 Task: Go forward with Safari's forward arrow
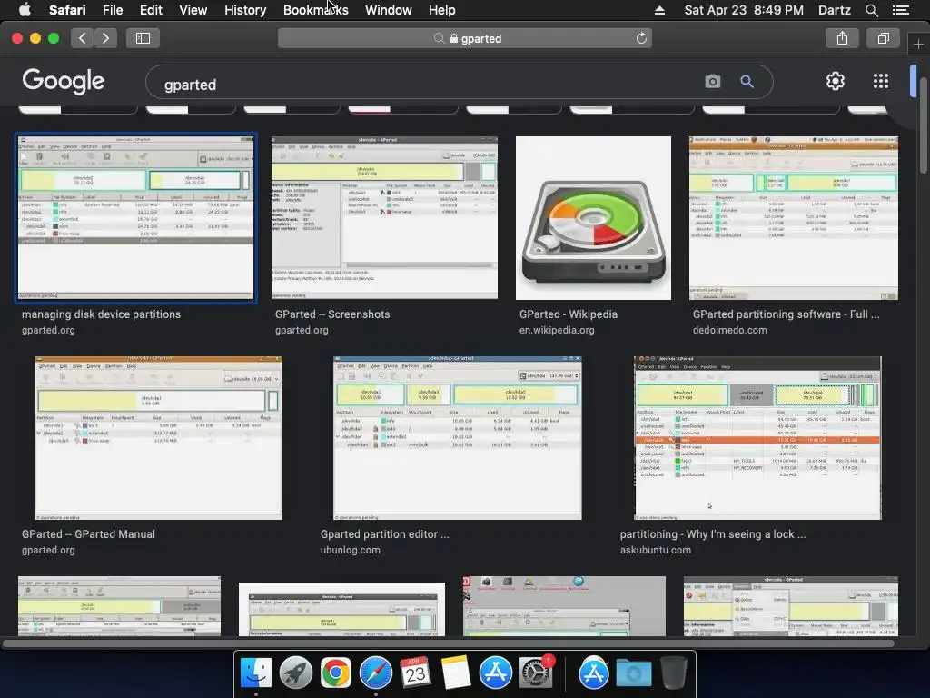(x=105, y=38)
